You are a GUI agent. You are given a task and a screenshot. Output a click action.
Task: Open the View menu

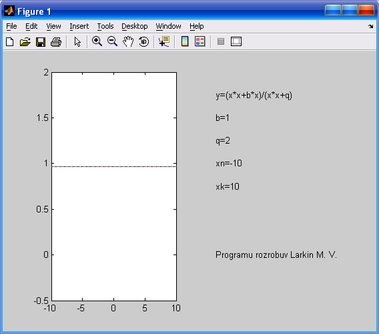tap(53, 26)
